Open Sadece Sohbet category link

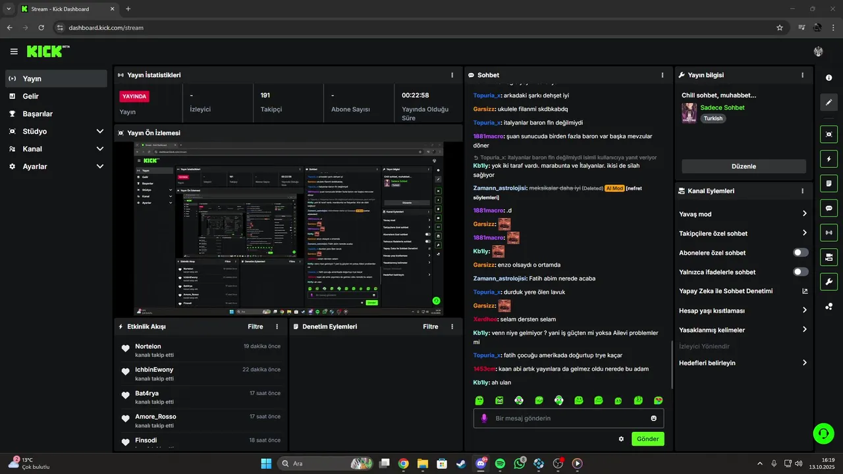(x=722, y=107)
